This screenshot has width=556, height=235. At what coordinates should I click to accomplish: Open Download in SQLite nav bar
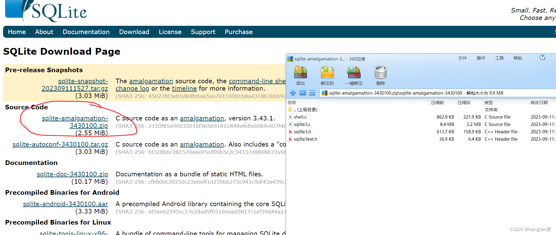pos(134,32)
